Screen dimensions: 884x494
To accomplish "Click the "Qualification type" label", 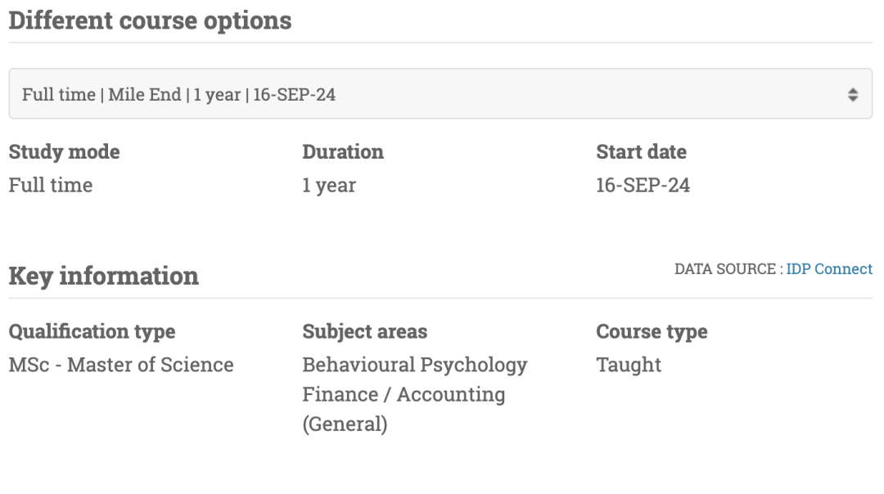I will 92,332.
